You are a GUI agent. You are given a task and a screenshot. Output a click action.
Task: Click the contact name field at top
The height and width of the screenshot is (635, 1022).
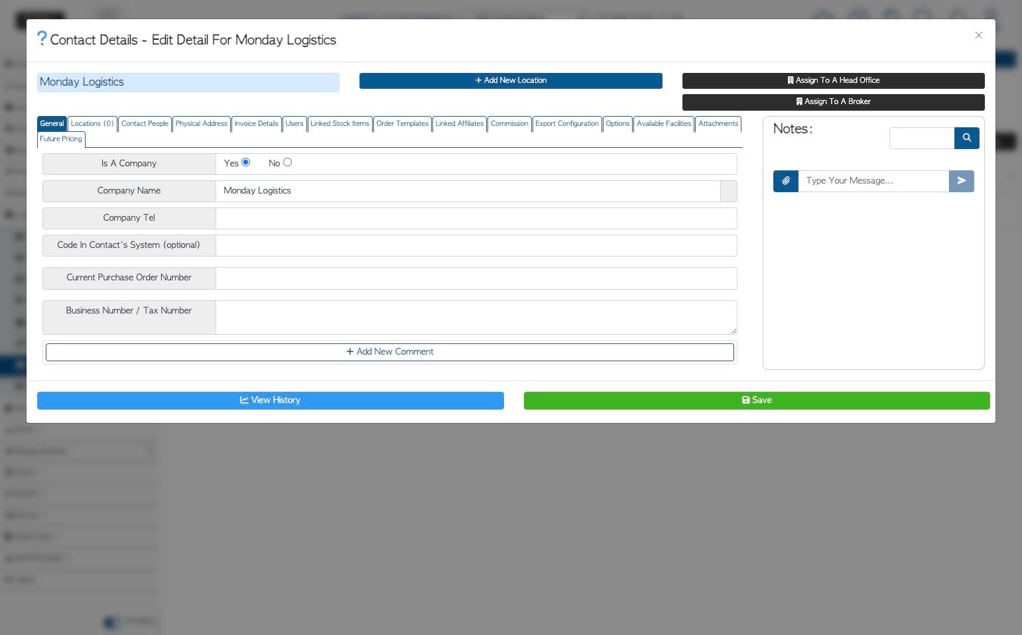pos(188,82)
